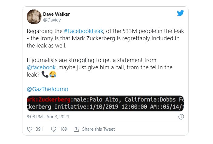Click the Share this Tweet link

click(98, 129)
